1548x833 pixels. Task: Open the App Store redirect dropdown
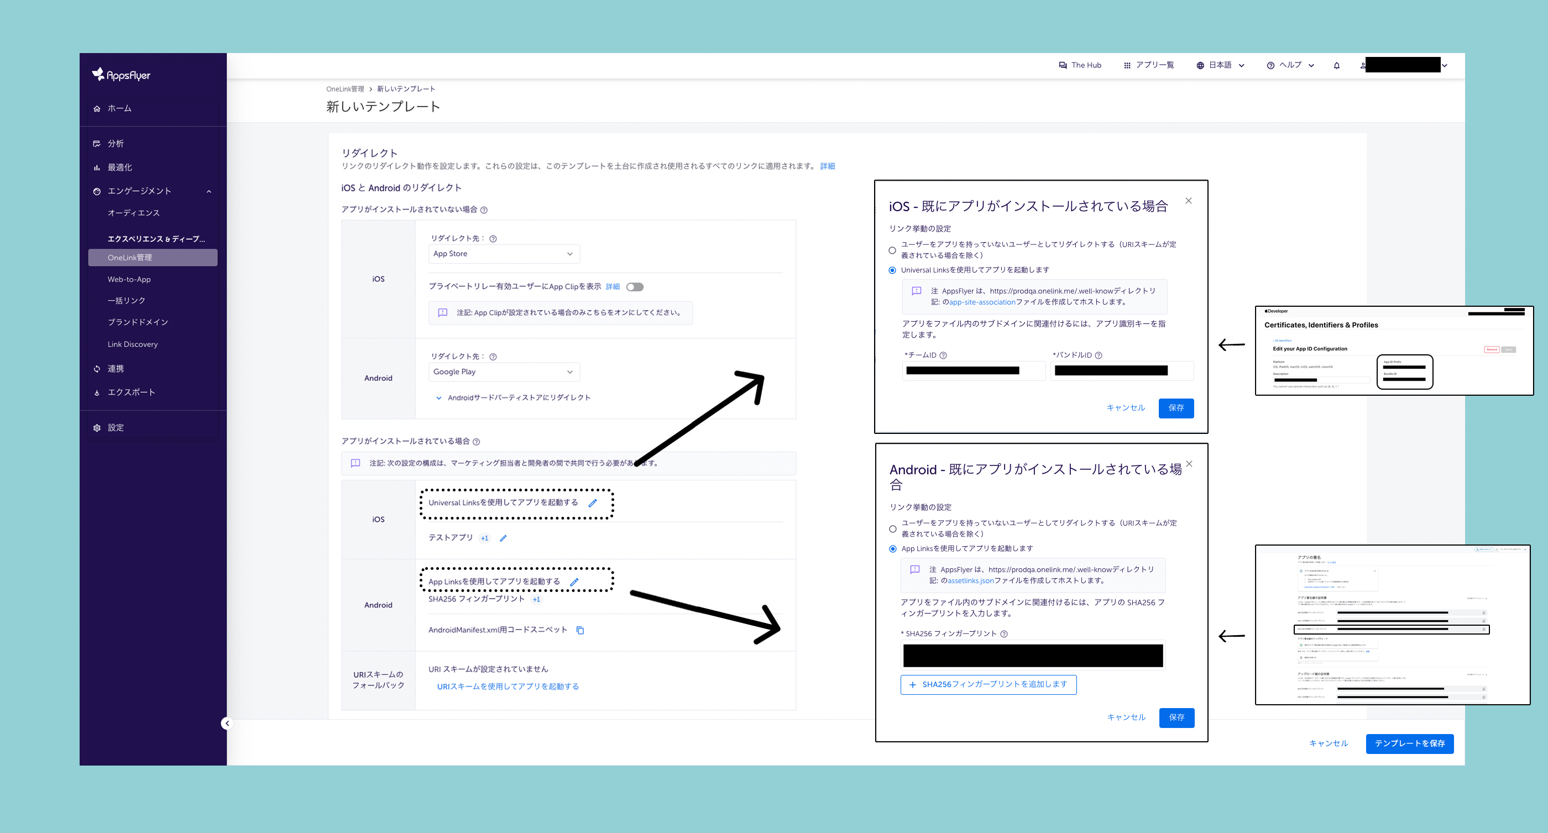coord(504,254)
